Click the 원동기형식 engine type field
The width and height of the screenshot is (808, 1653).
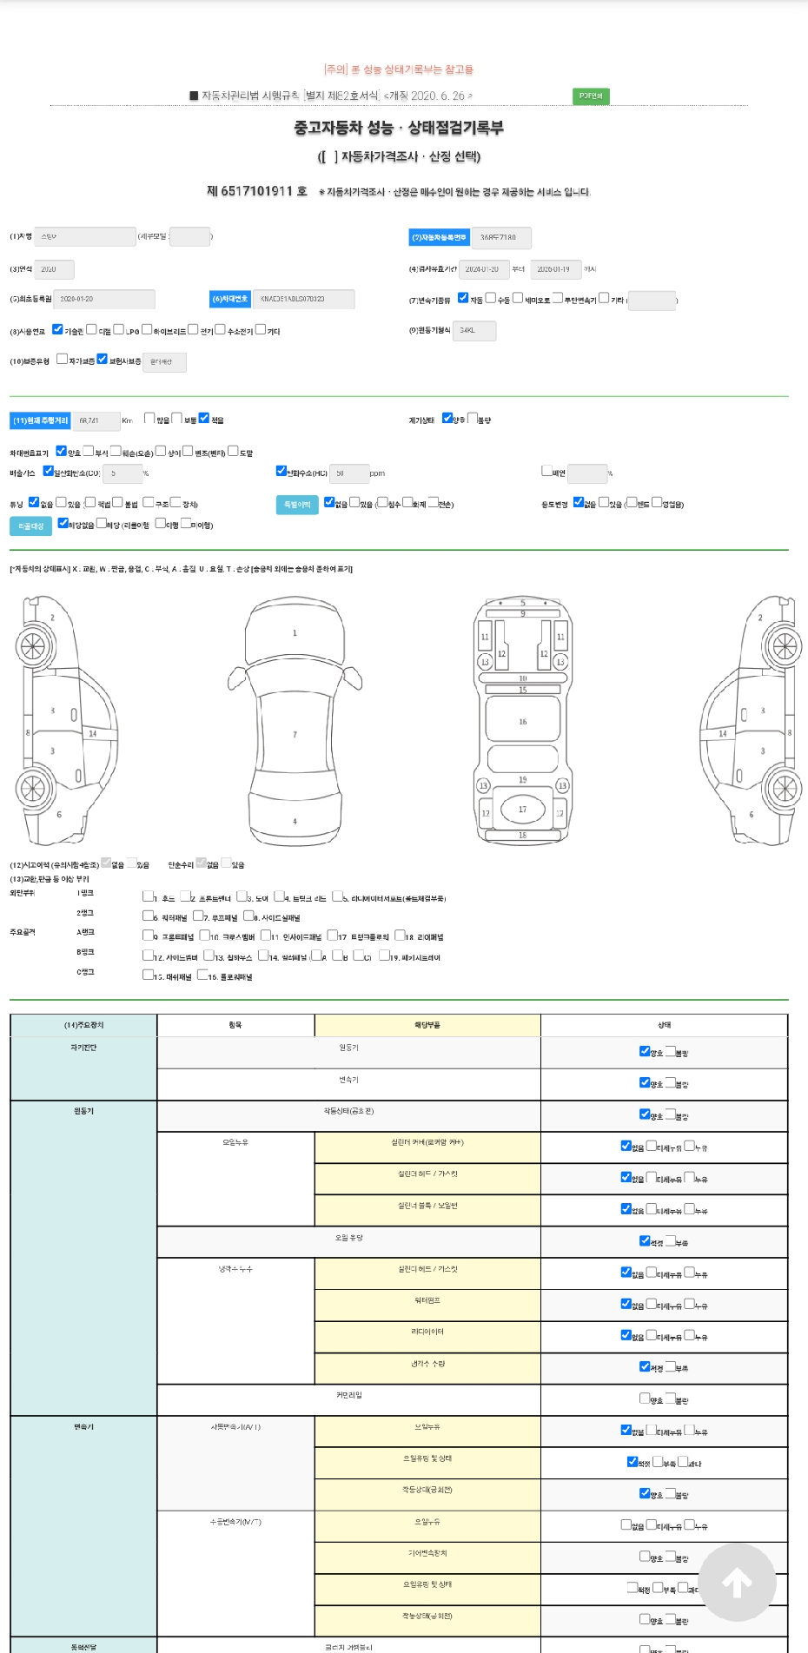(474, 331)
